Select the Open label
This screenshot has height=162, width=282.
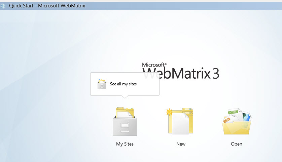tap(237, 144)
